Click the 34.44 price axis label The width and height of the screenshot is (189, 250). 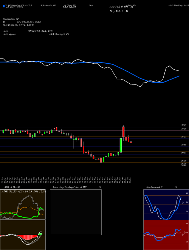184,137
